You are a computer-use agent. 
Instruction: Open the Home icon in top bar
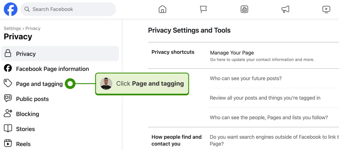click(162, 9)
